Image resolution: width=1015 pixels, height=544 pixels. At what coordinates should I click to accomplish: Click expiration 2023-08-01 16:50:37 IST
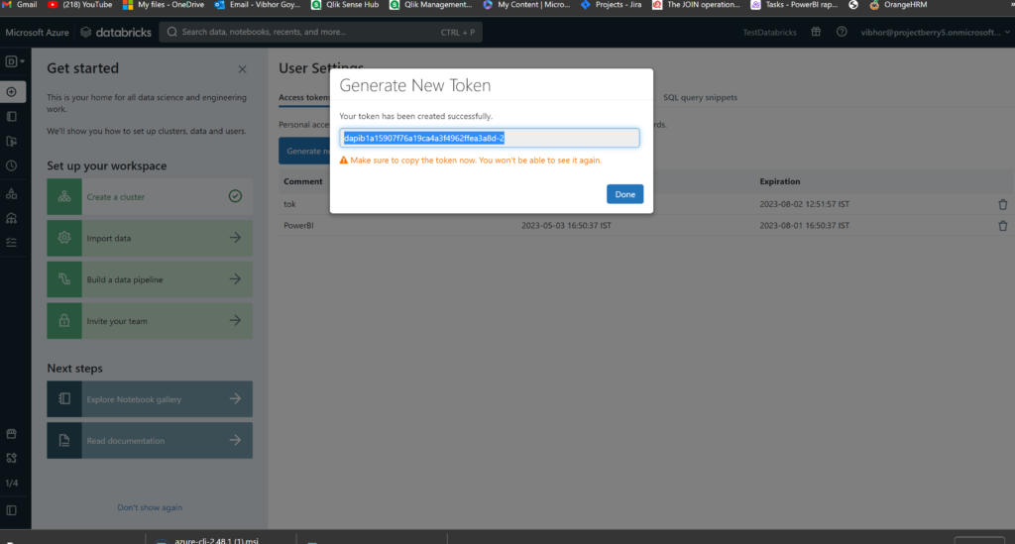point(804,226)
